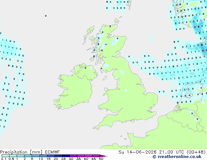Select the 2-5 mm light blue legend swatch
This screenshot has width=207, height=160.
point(28,156)
